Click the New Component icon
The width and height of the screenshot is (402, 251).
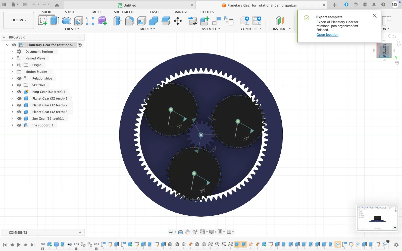coord(205,21)
